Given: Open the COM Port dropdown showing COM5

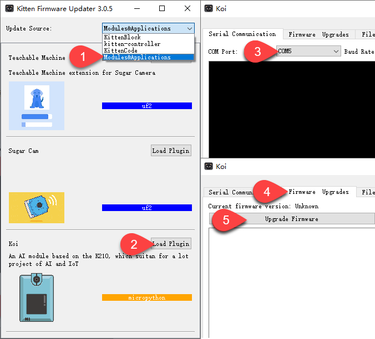Looking at the screenshot, I should [x=308, y=51].
